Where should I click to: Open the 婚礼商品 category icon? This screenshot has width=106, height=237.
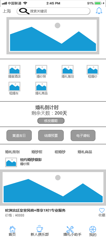coord(41,86)
